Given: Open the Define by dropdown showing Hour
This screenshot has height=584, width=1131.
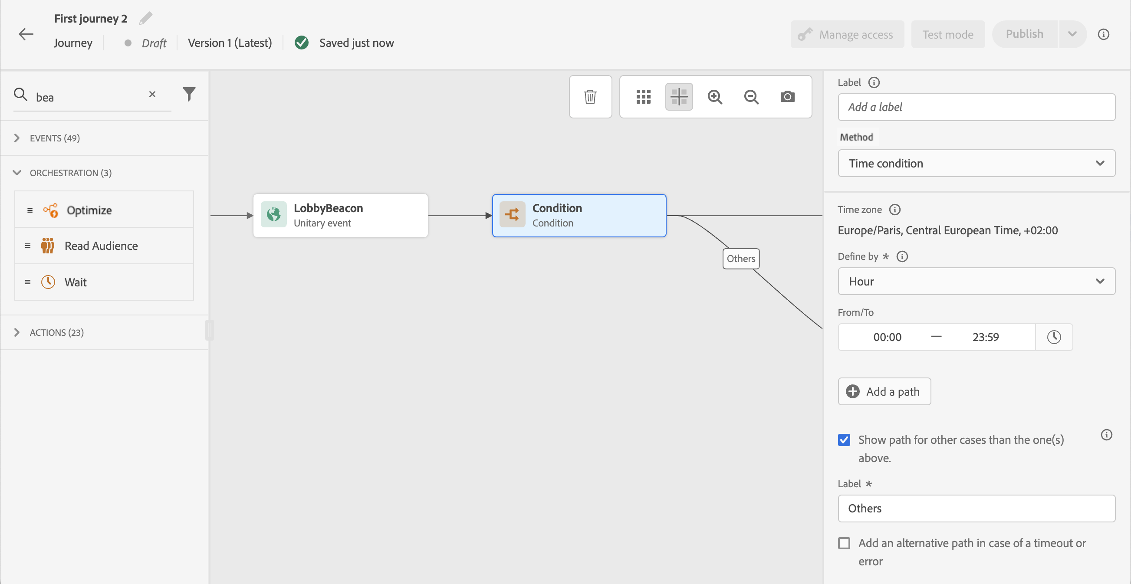Looking at the screenshot, I should [976, 281].
